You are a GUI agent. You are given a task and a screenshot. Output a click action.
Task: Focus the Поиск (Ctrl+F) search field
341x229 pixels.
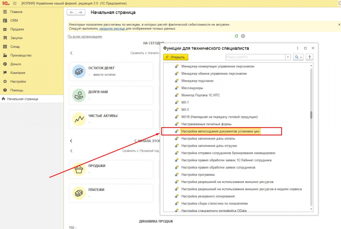click(255, 57)
